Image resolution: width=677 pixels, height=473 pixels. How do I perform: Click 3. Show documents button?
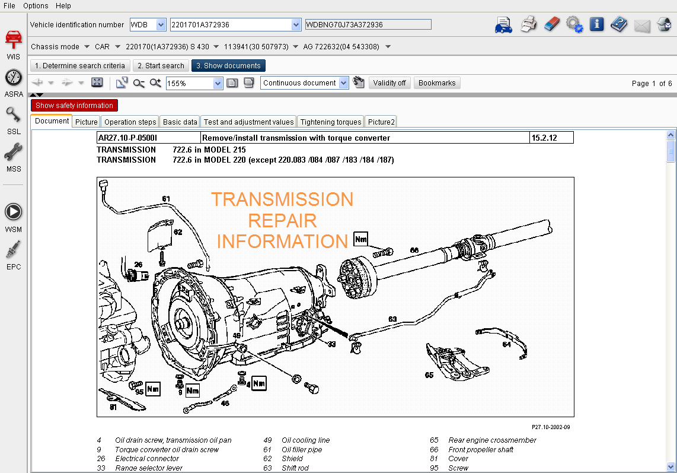pyautogui.click(x=228, y=66)
